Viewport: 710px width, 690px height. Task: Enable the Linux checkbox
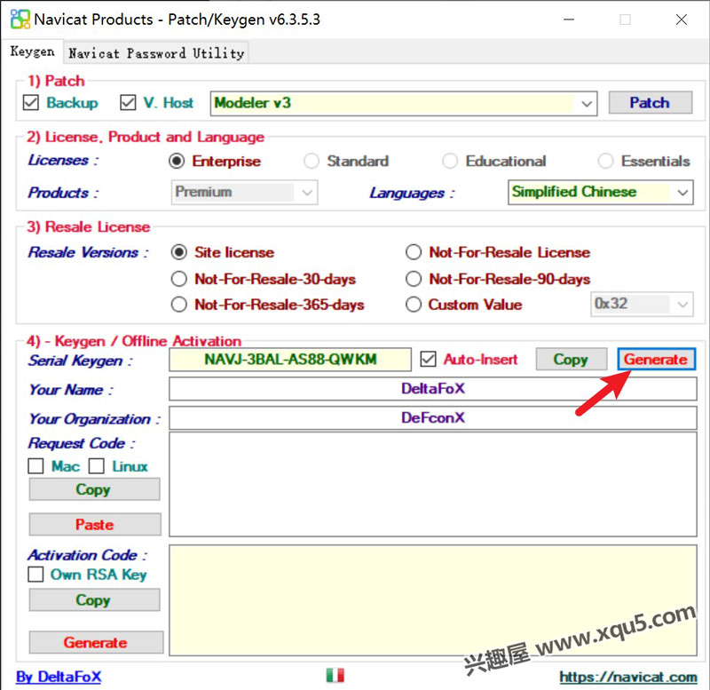[97, 466]
